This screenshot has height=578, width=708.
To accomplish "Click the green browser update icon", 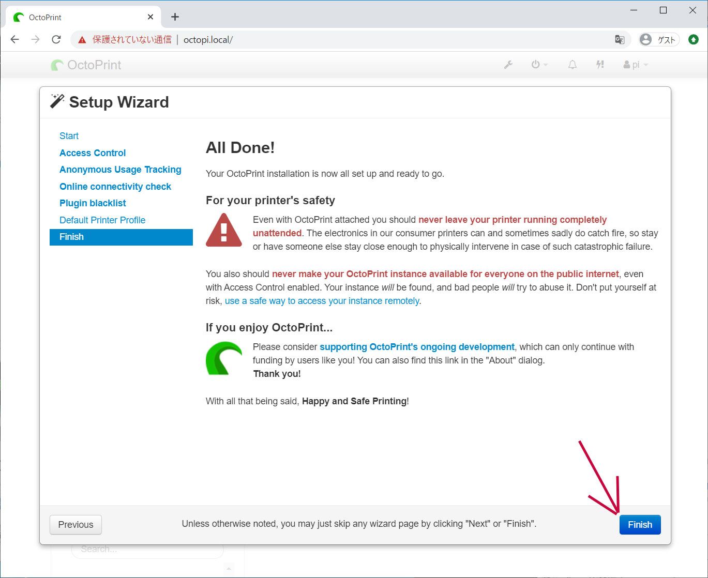I will pyautogui.click(x=694, y=40).
